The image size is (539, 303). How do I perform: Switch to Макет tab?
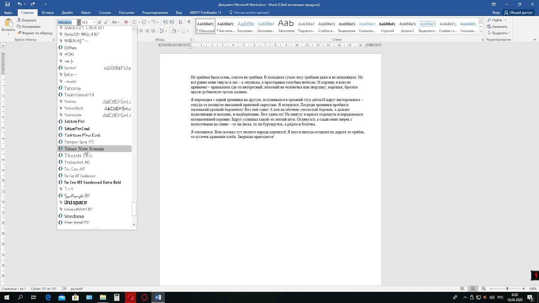coord(86,13)
